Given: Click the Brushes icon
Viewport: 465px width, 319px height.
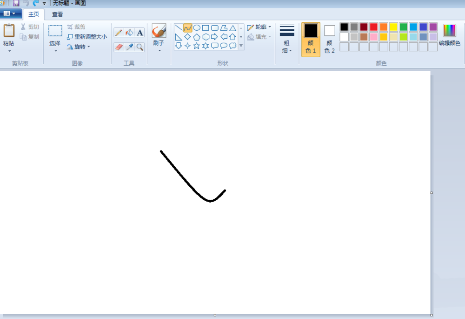Looking at the screenshot, I should coord(159,31).
